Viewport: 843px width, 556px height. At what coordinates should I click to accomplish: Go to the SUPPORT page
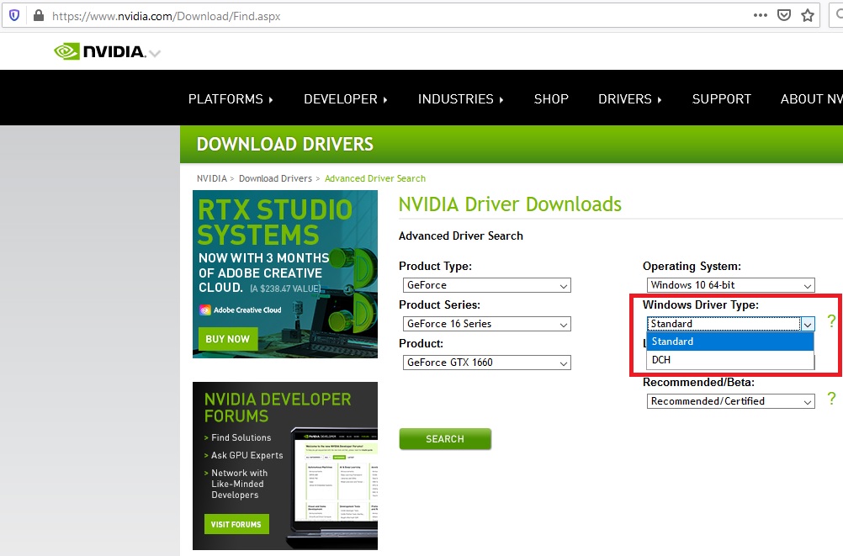tap(722, 99)
